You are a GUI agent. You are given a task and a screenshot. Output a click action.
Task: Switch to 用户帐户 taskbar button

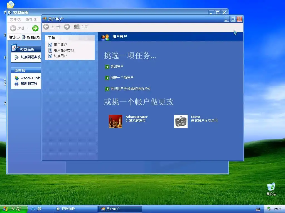[x=120, y=209]
